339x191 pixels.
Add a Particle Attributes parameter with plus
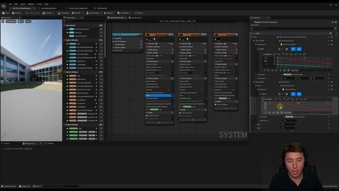tap(101, 125)
